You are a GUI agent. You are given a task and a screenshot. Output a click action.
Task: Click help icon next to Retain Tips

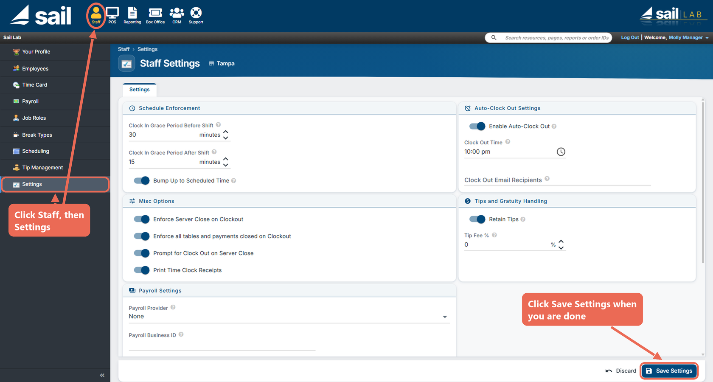(x=523, y=219)
